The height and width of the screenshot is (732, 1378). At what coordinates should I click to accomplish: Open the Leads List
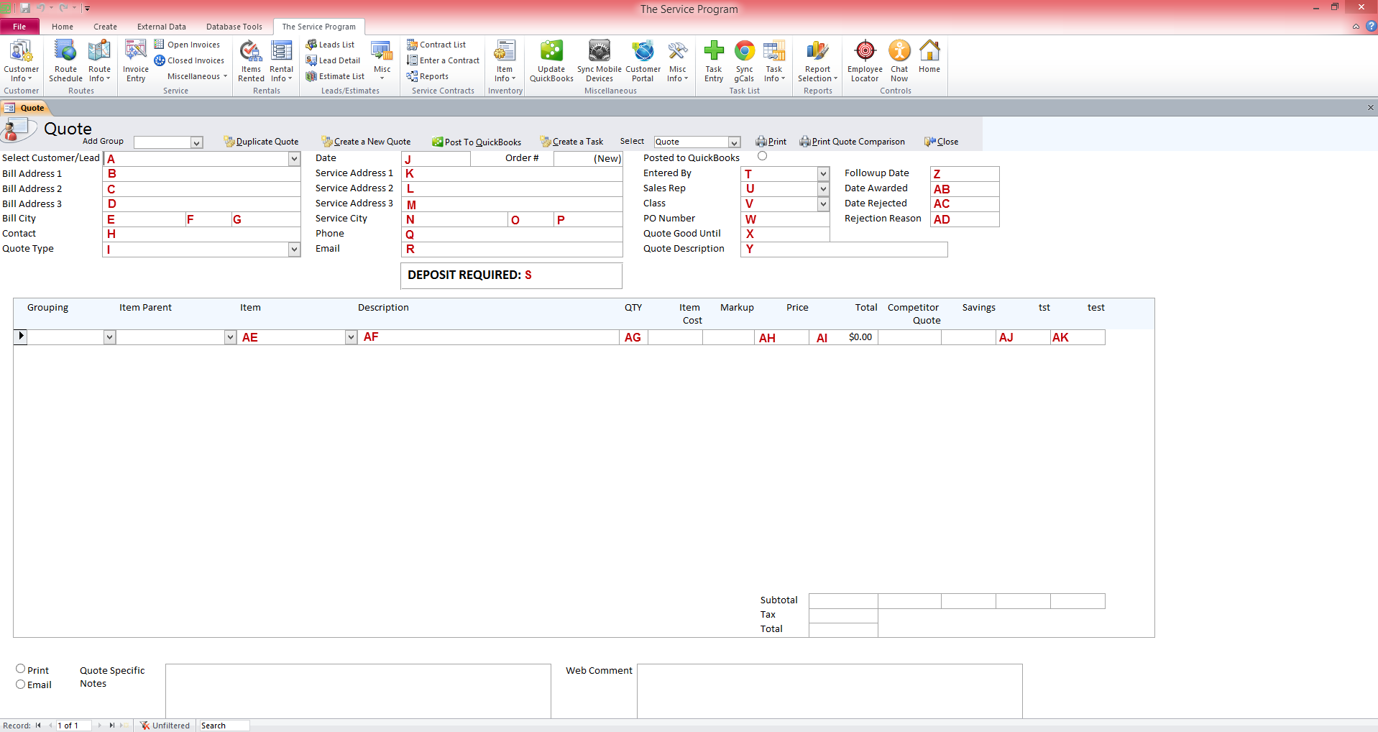330,45
